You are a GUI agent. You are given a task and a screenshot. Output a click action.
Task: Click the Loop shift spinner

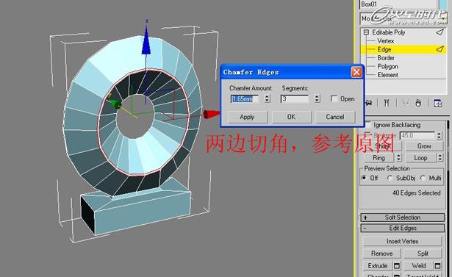coord(440,158)
